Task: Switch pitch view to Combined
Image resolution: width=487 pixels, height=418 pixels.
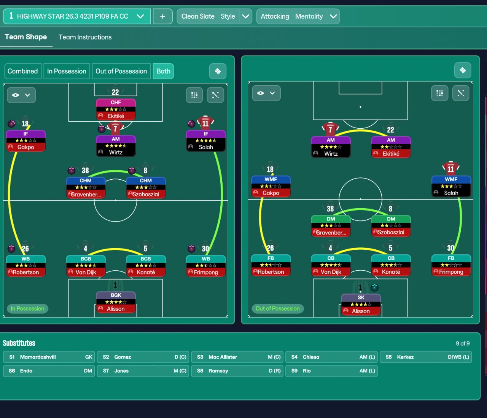Action: [x=22, y=71]
